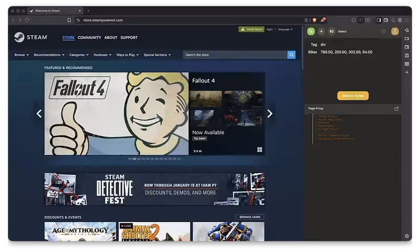Click the BROWSE MORE button
Image resolution: width=420 pixels, height=251 pixels.
point(250,217)
